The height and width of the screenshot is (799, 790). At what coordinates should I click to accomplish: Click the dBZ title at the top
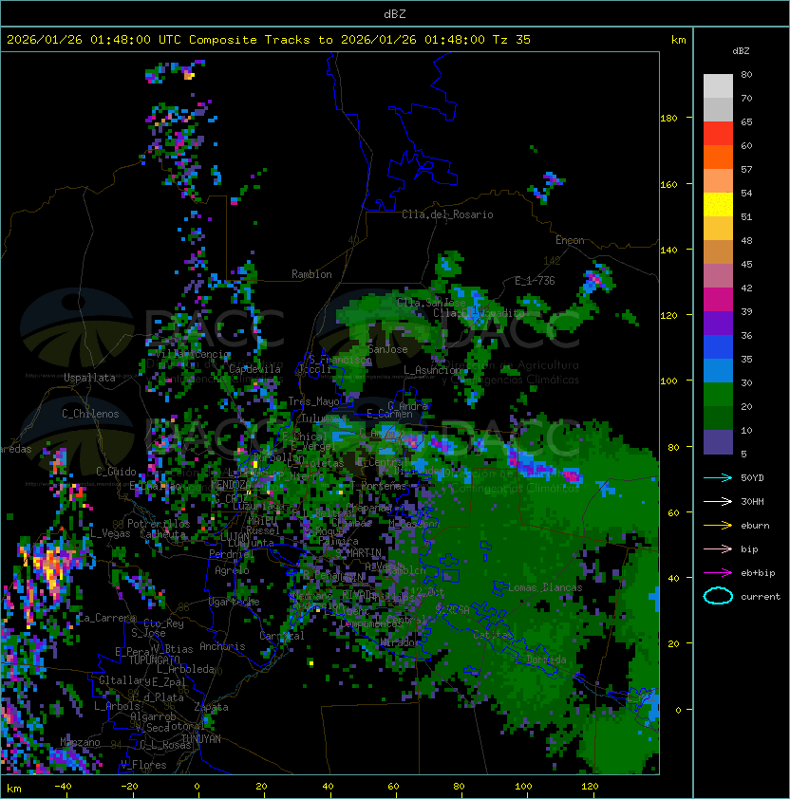[x=395, y=13]
